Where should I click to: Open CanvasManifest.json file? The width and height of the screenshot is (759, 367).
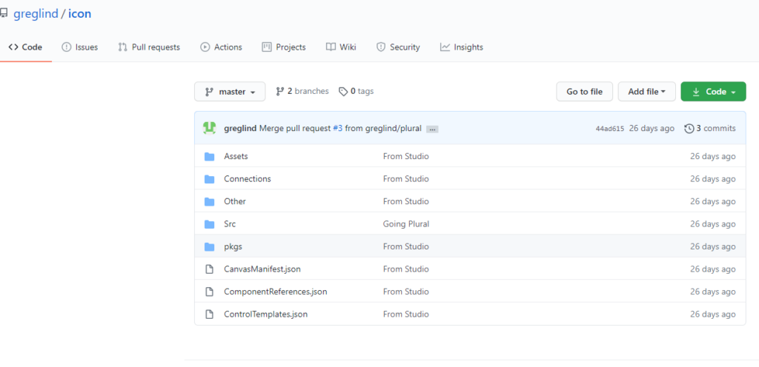262,269
